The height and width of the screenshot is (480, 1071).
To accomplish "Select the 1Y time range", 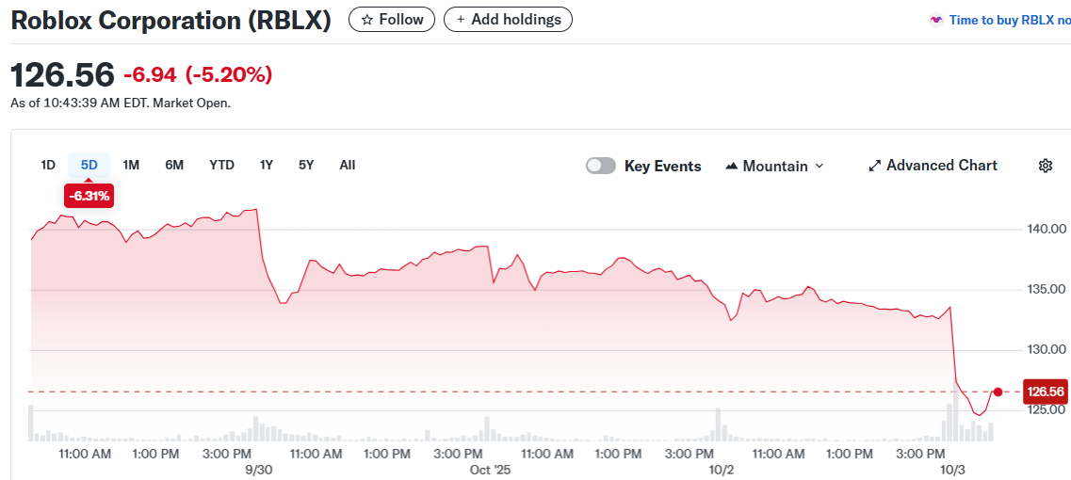I will click(x=267, y=166).
